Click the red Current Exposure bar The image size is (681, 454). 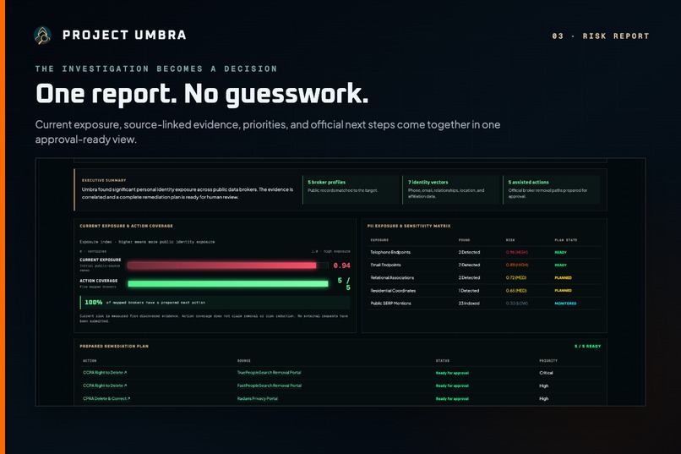(222, 265)
